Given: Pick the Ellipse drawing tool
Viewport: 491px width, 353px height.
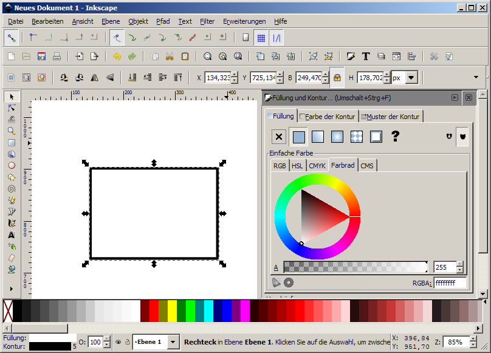Looking at the screenshot, I should coord(12,165).
